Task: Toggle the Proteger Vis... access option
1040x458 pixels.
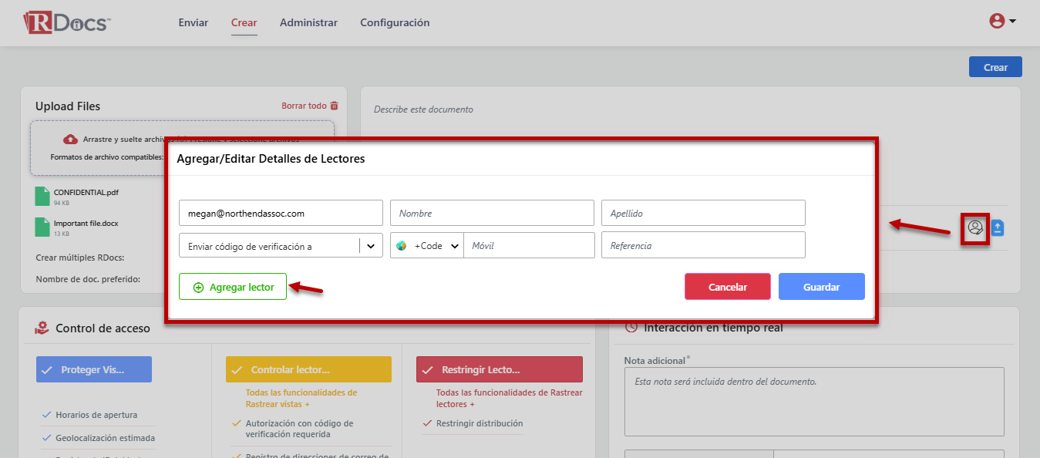Action: 94,369
